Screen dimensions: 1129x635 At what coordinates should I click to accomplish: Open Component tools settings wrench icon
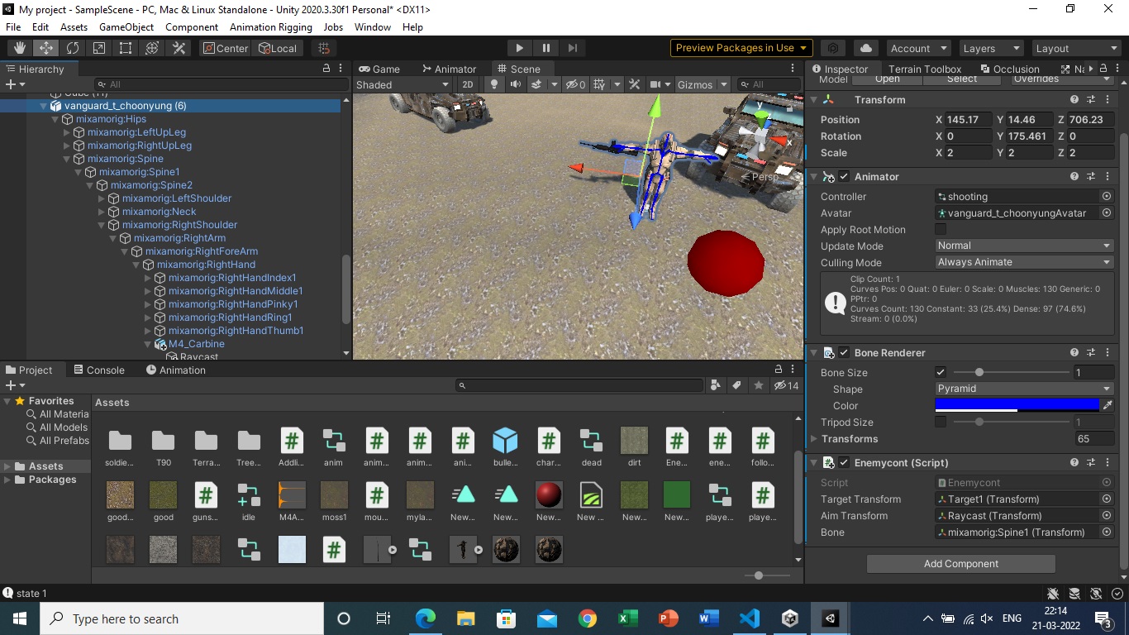(635, 84)
